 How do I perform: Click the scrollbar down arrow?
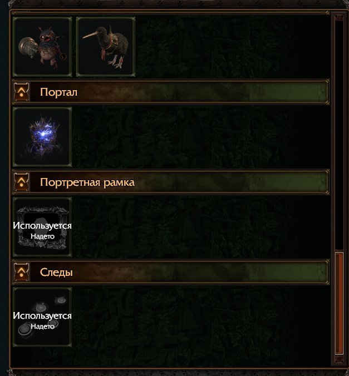pyautogui.click(x=339, y=359)
